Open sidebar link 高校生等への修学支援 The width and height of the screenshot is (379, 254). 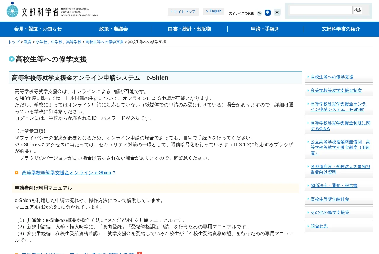[x=332, y=77]
